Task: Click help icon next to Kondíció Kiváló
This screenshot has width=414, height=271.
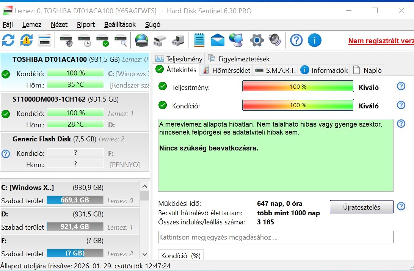Action: (401, 105)
